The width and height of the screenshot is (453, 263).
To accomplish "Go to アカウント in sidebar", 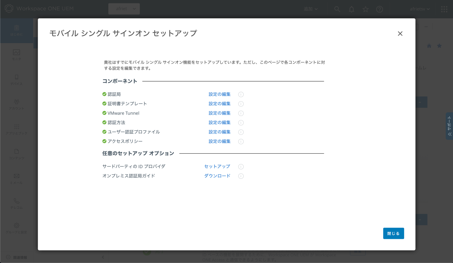I will pyautogui.click(x=16, y=105).
